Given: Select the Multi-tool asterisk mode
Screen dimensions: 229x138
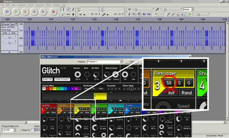Looking at the screenshot, I should (73, 14).
